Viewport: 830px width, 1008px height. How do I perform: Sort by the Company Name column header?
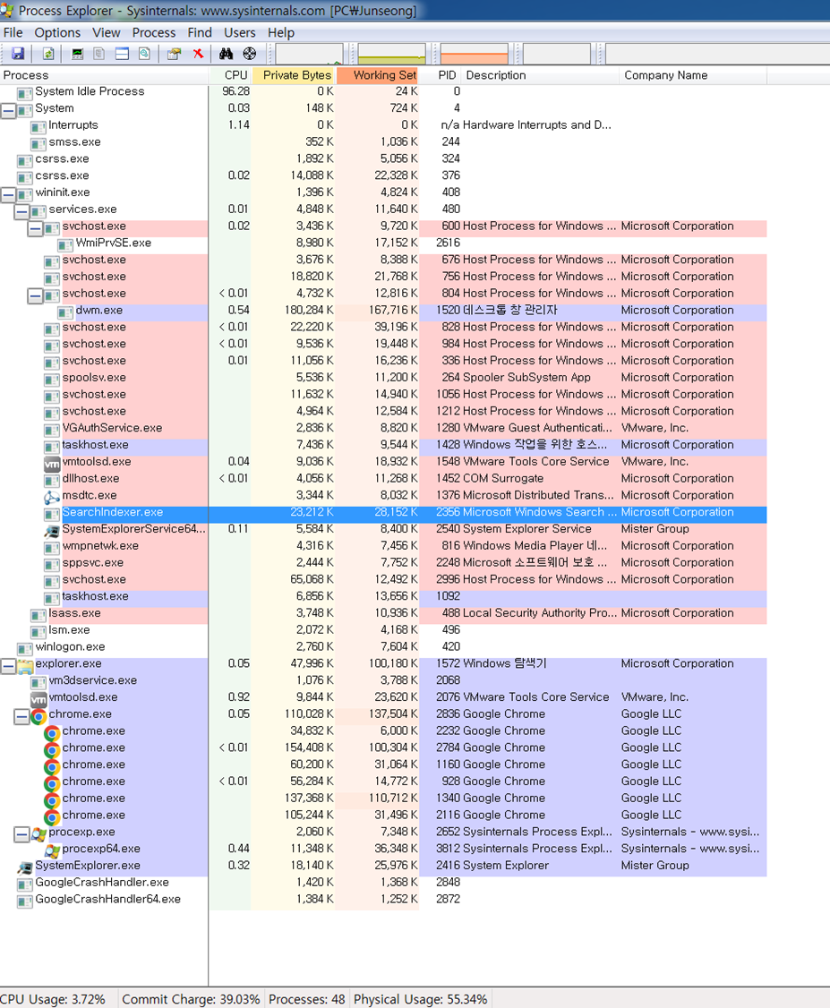[693, 75]
